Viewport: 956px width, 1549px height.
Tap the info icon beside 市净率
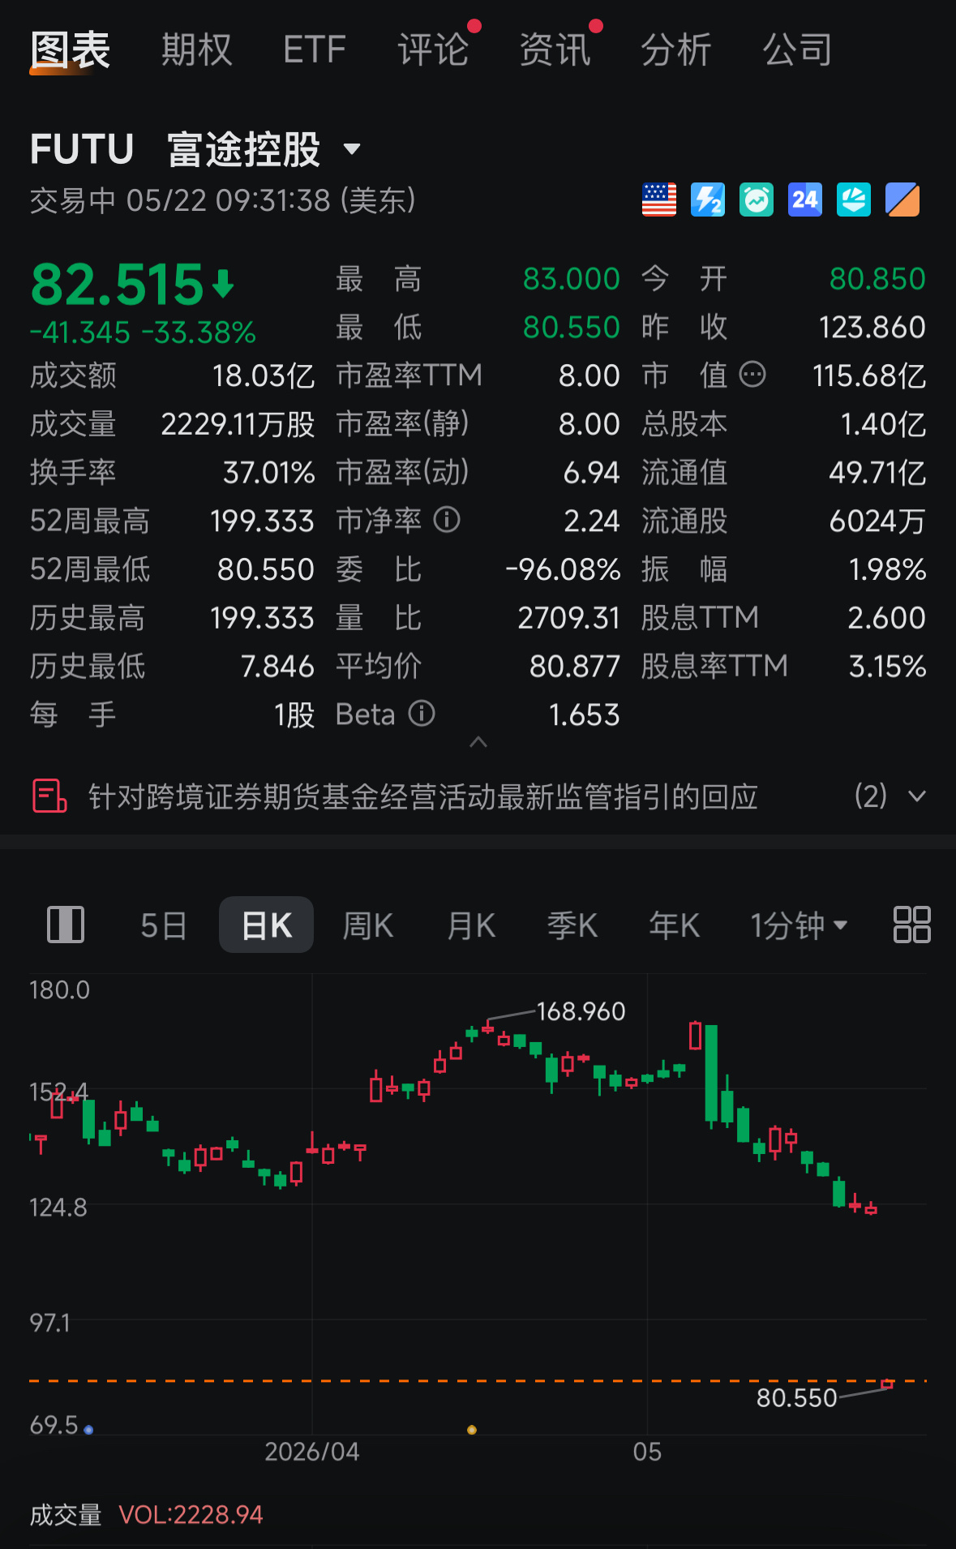[x=447, y=520]
